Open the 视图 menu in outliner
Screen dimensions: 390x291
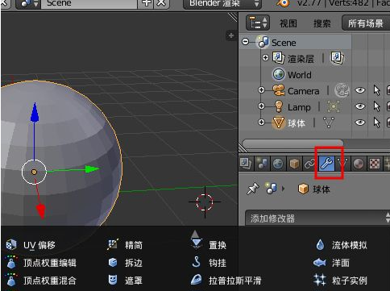coord(288,23)
